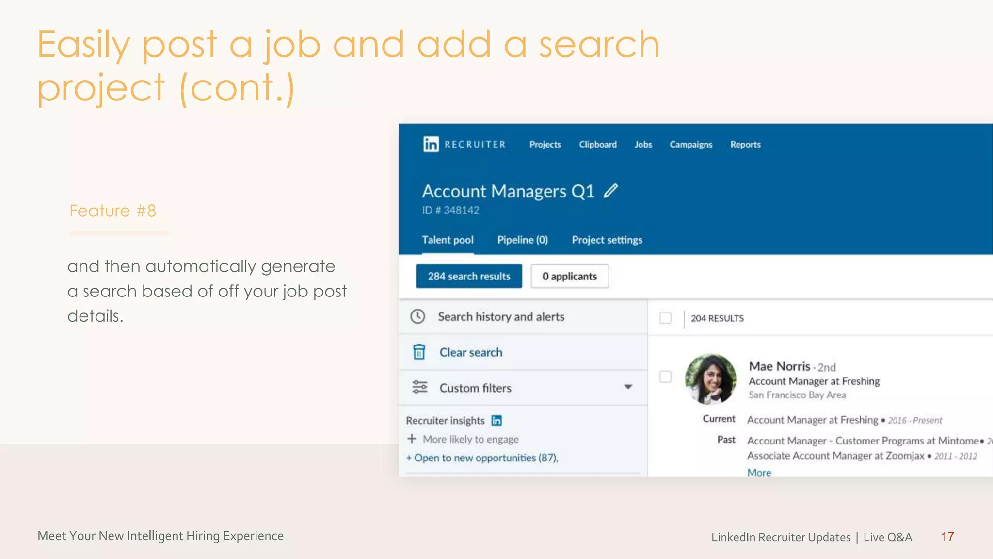Viewport: 993px width, 559px height.
Task: Click Account Managers Q1 project title
Action: 508,191
